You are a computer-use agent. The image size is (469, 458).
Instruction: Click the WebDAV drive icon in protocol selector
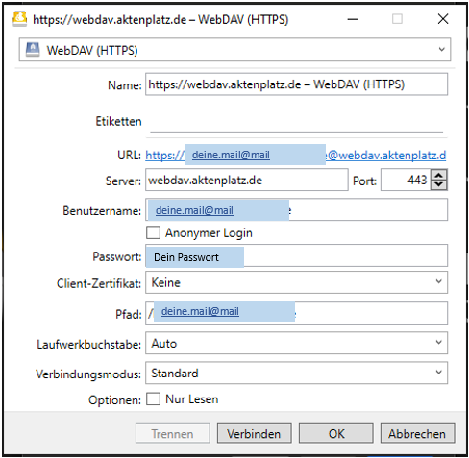click(x=33, y=50)
